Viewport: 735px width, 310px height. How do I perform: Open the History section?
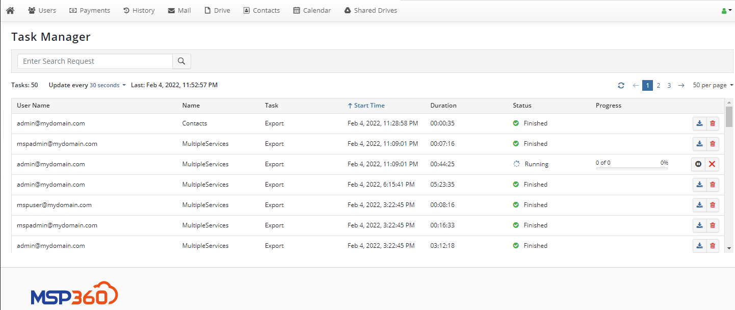[x=139, y=10]
